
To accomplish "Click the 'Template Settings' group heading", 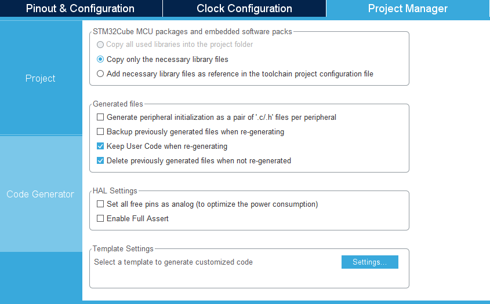I will (x=123, y=249).
